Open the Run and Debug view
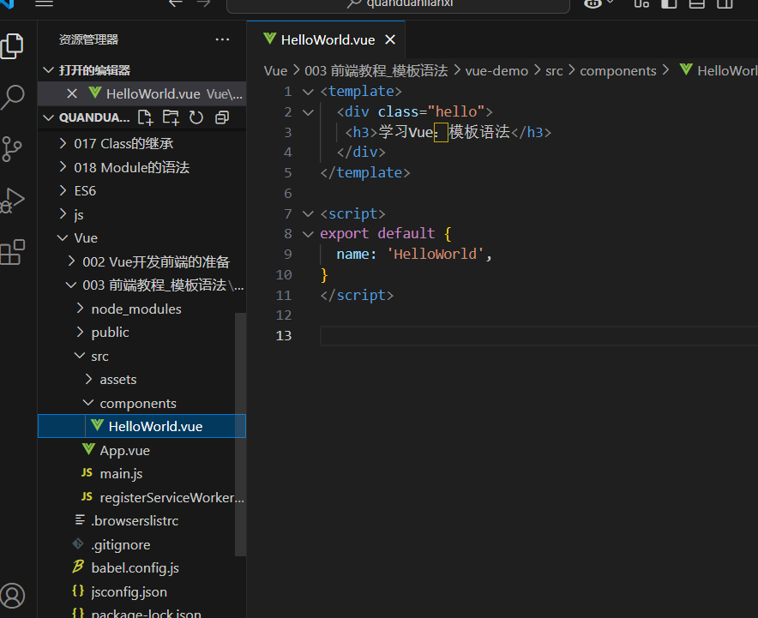This screenshot has height=618, width=758. pyautogui.click(x=12, y=200)
